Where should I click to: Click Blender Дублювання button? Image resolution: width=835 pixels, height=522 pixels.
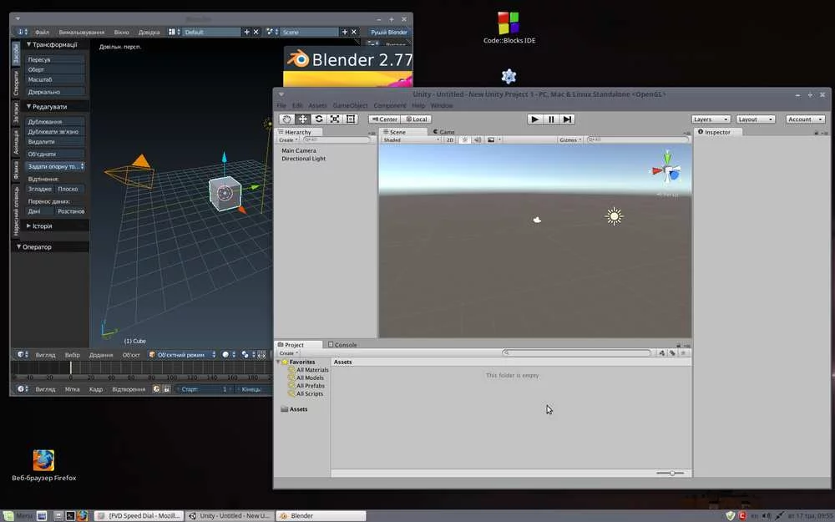click(x=55, y=121)
